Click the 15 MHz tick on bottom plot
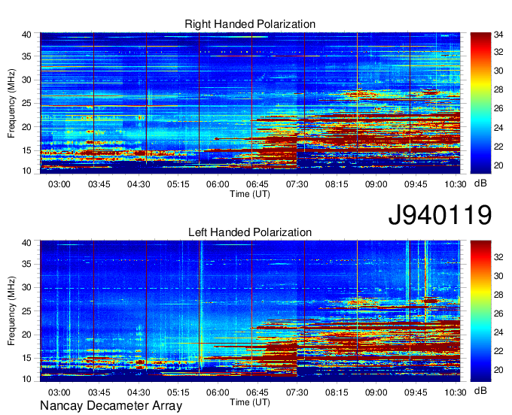This screenshot has width=512, height=415. pyautogui.click(x=26, y=358)
